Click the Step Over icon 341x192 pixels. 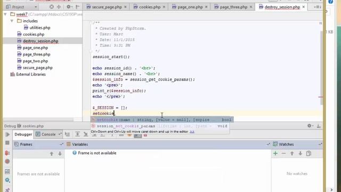(x=77, y=134)
